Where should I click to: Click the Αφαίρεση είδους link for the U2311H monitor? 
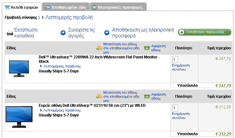click(159, 96)
